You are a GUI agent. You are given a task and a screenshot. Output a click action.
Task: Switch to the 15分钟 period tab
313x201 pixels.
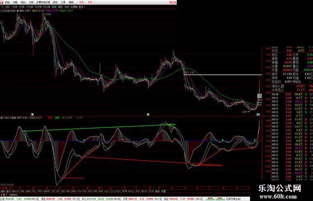tap(29, 7)
